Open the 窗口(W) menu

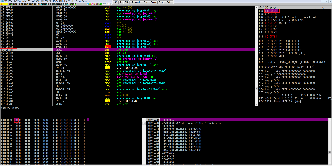(53, 1)
